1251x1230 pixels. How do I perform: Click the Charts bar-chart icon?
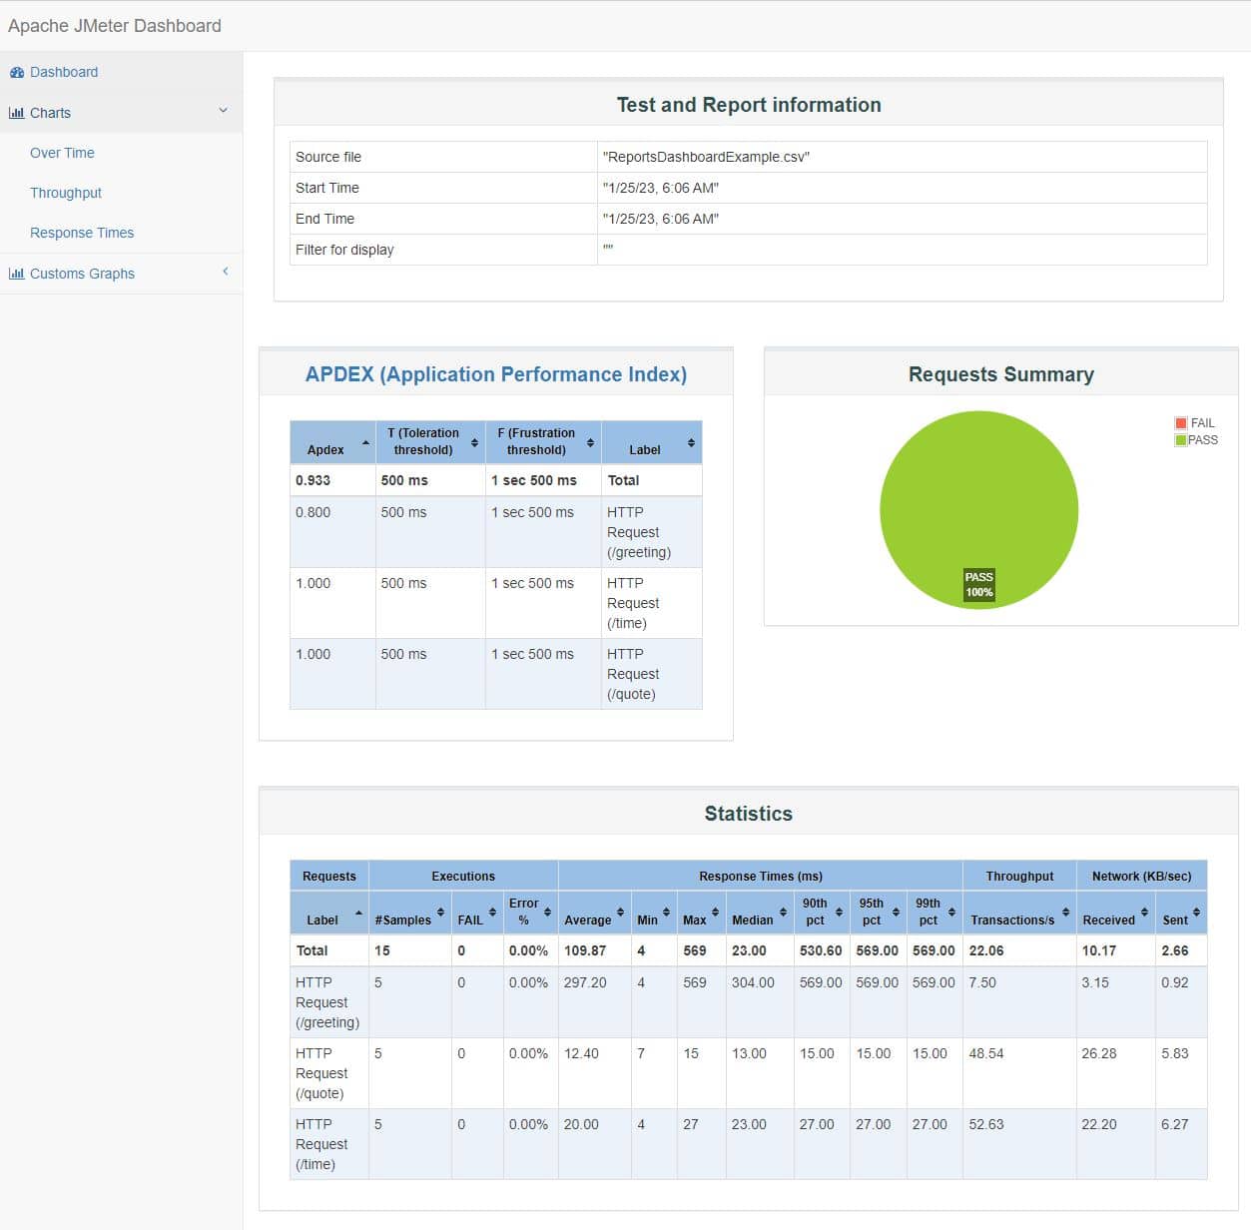pyautogui.click(x=16, y=113)
